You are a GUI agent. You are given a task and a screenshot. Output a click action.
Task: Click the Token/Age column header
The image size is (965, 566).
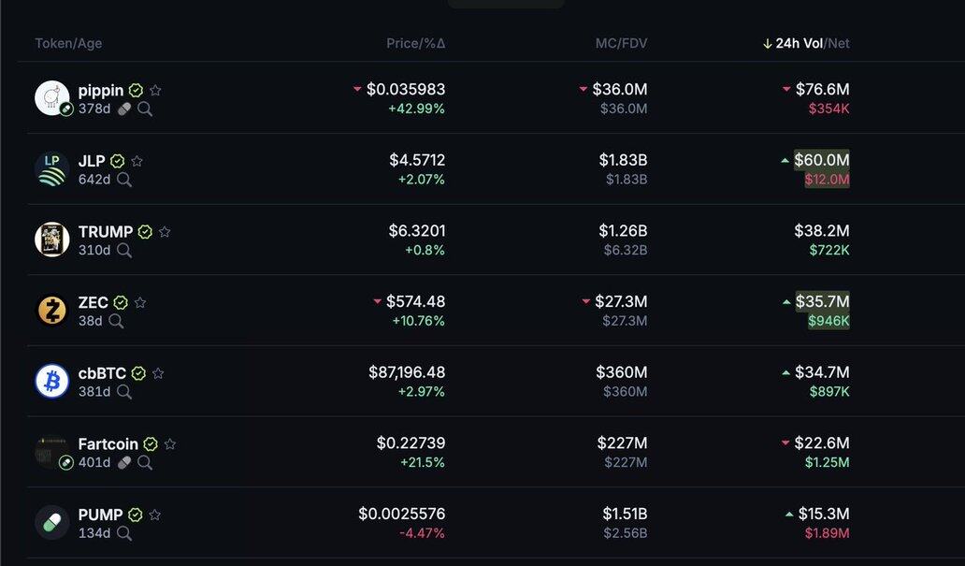68,43
